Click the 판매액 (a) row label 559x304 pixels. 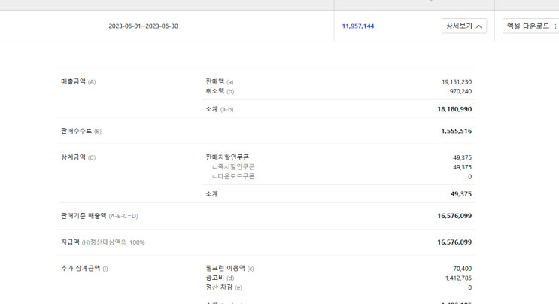pyautogui.click(x=220, y=81)
